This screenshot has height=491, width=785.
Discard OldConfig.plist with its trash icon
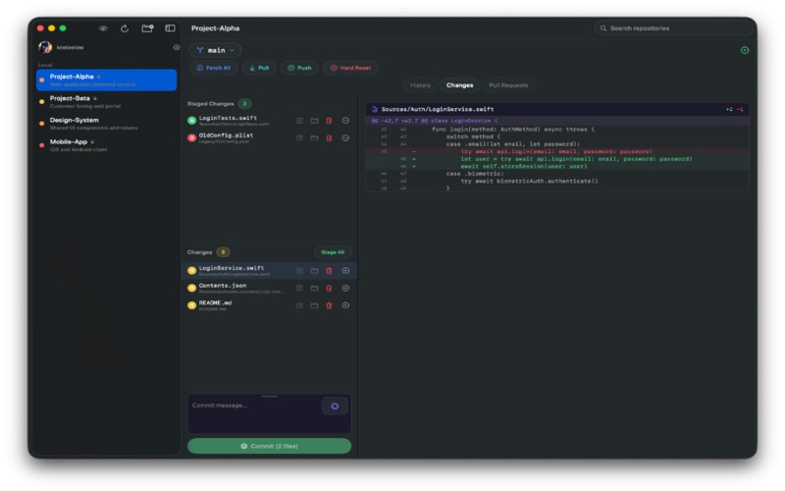point(329,137)
